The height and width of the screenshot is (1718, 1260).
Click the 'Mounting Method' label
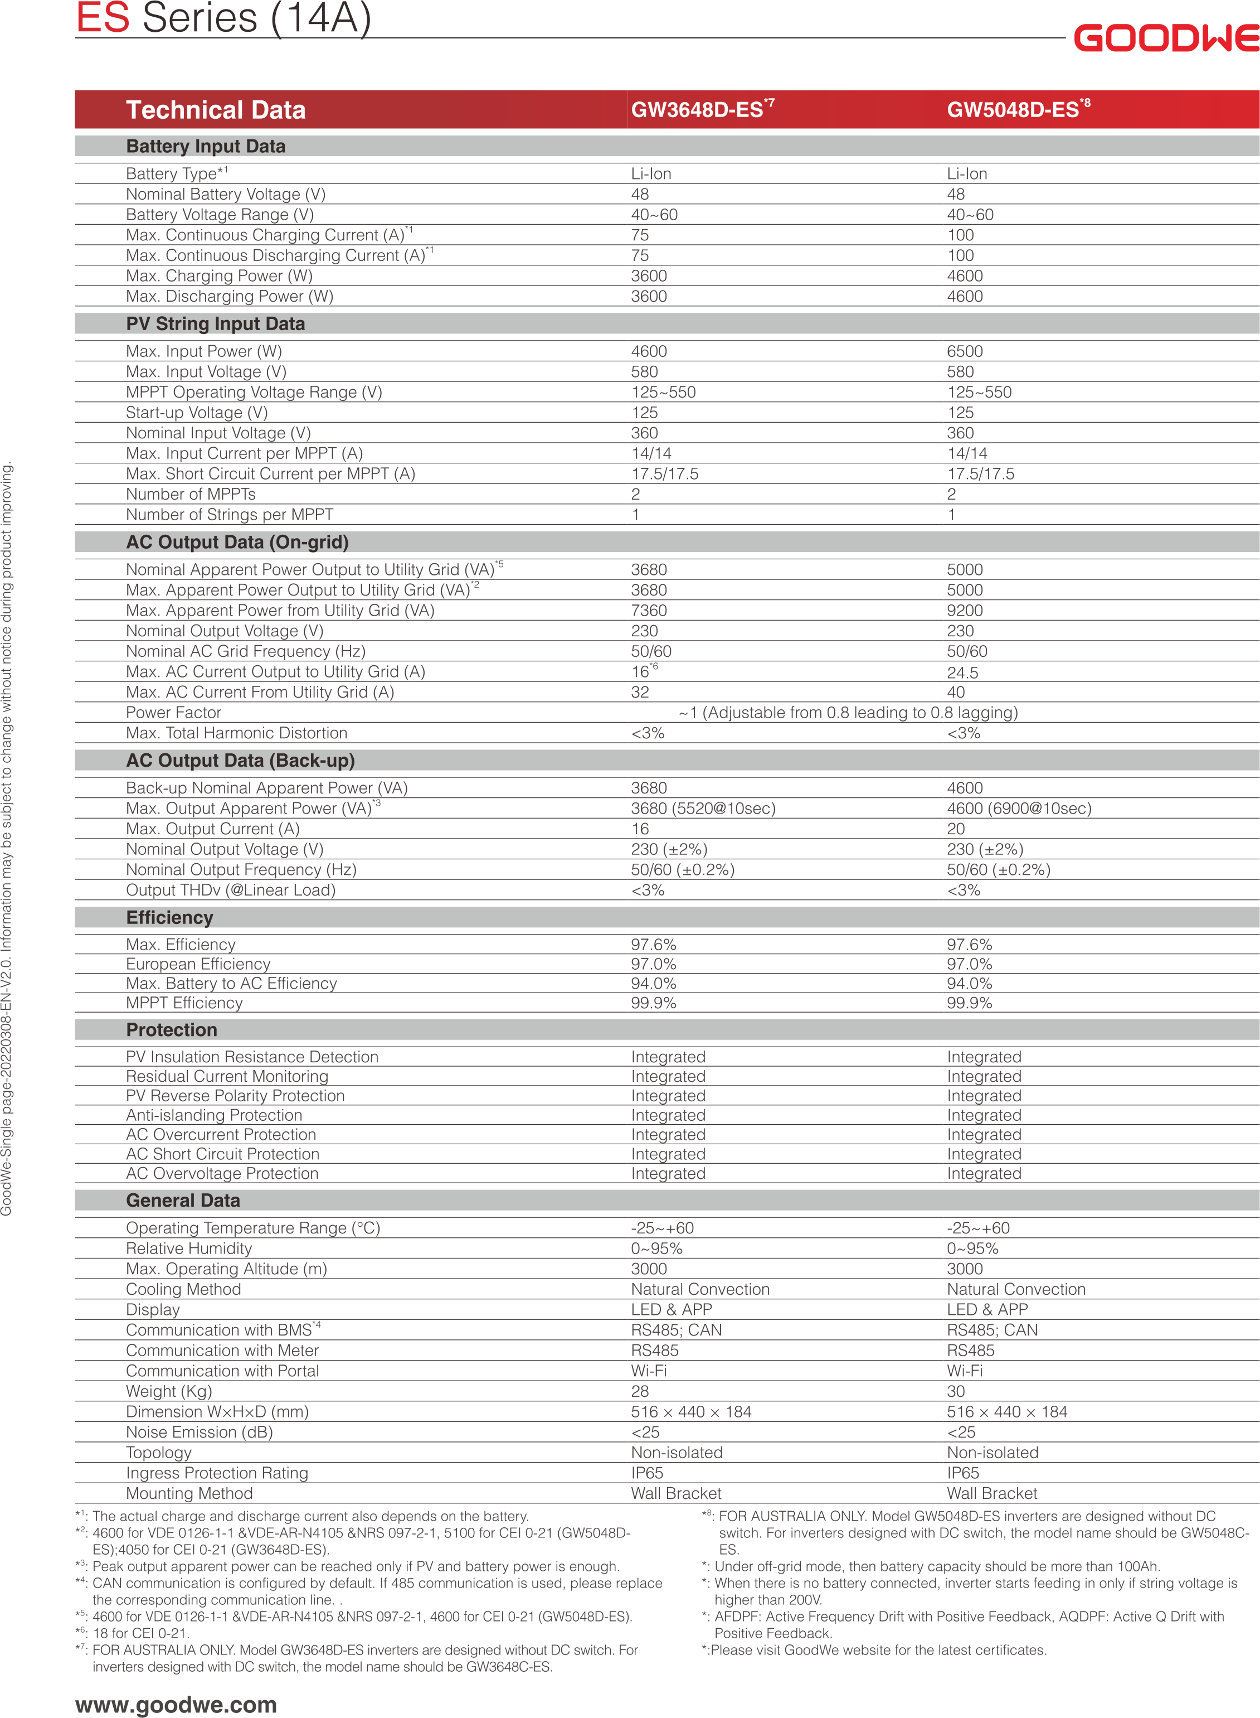click(x=189, y=1493)
